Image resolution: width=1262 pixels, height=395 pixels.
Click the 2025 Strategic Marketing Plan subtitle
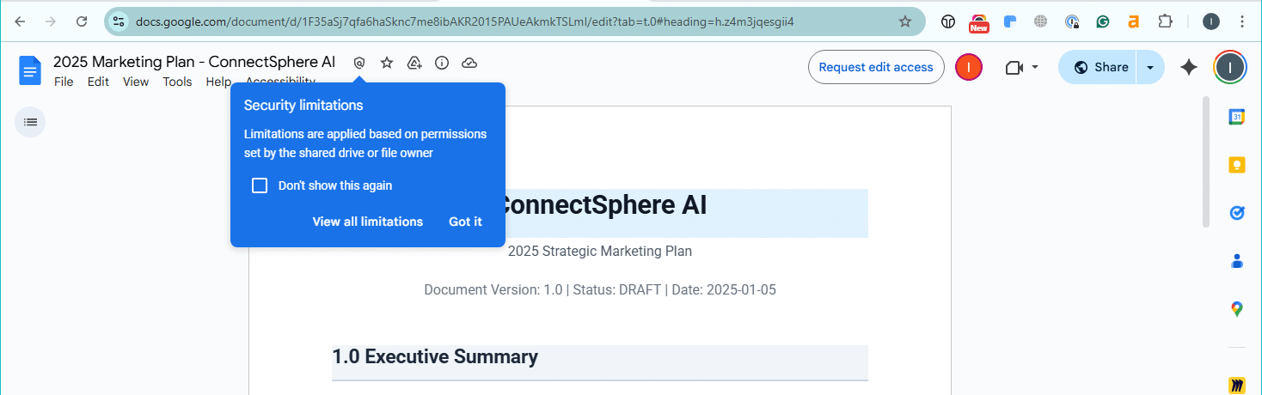pos(600,252)
